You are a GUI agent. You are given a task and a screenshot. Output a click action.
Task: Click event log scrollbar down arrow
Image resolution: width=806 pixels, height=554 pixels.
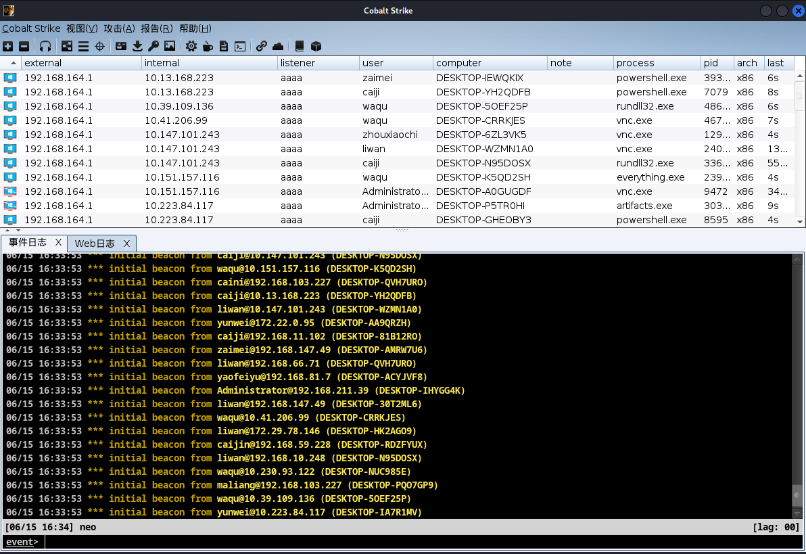click(797, 513)
